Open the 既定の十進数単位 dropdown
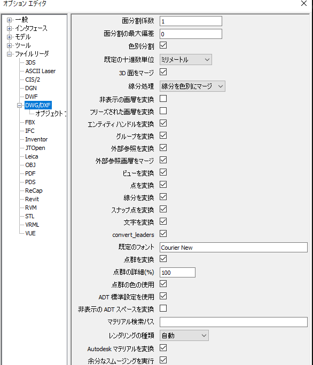 pyautogui.click(x=186, y=60)
